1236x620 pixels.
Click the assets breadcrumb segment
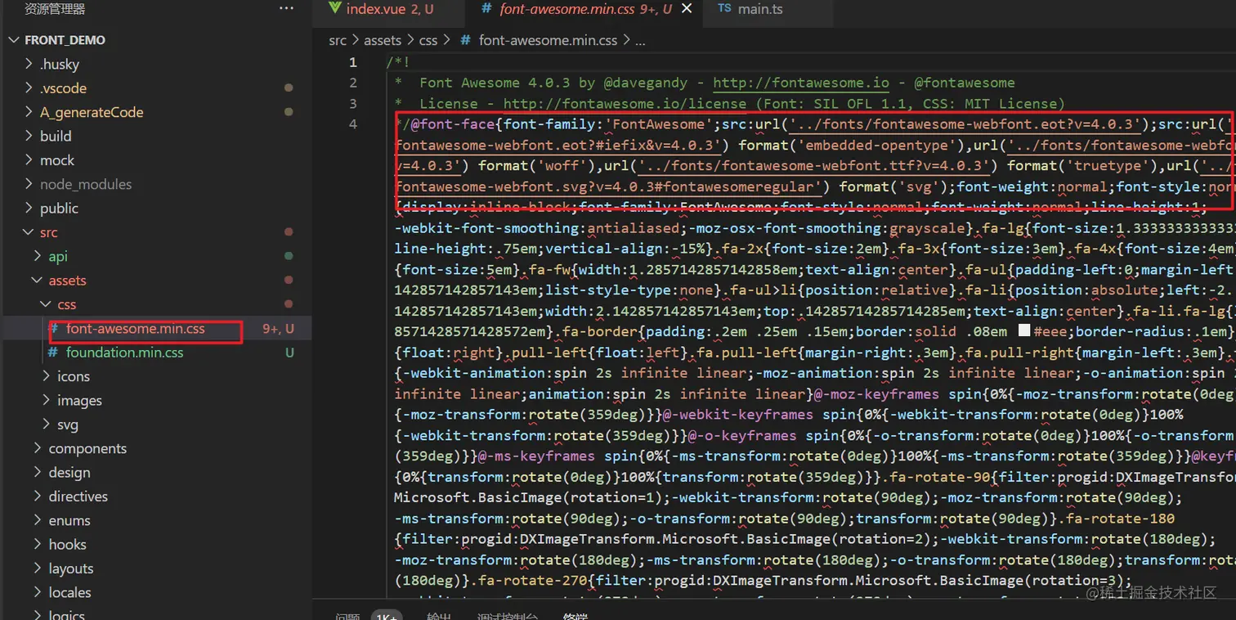click(x=383, y=39)
